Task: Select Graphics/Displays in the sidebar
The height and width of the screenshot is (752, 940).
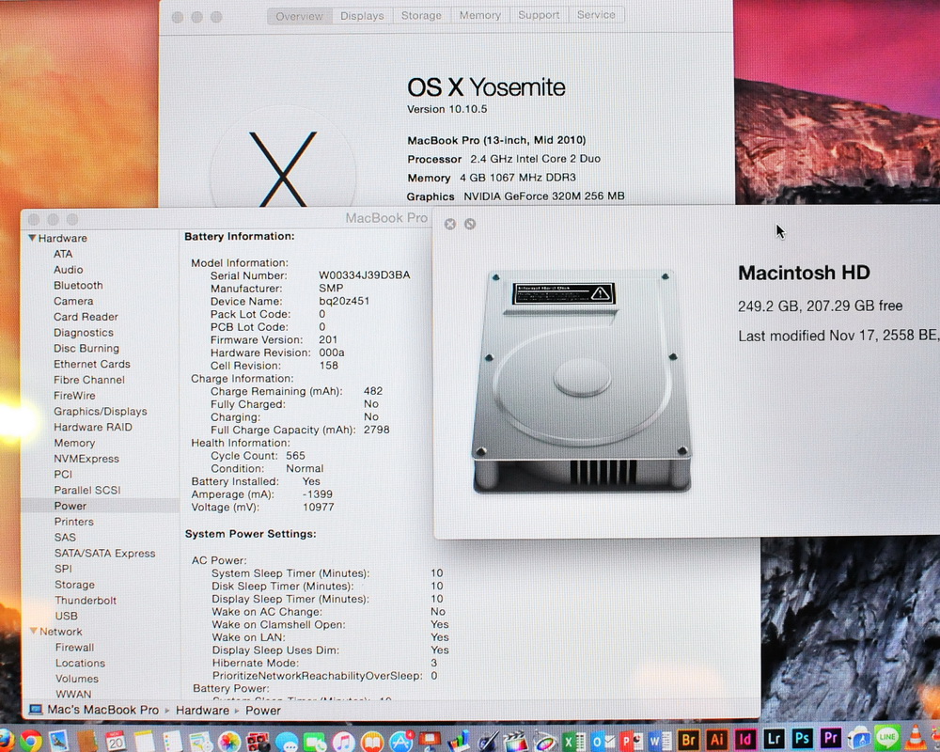Action: click(101, 412)
